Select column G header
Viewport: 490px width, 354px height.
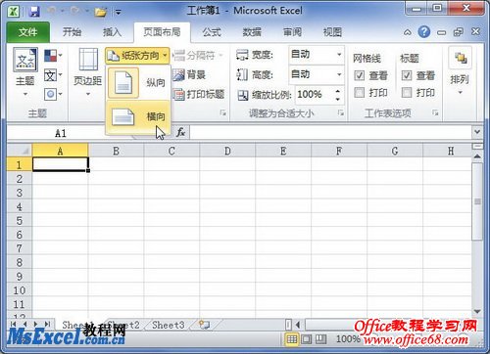395,151
